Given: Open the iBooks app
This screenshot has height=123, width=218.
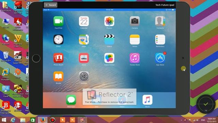Looking at the screenshot, I should 58,77.
